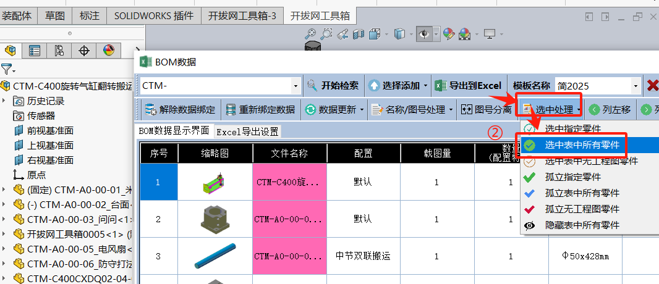Click the Display Style cube icon
659x284 pixels.
point(399,33)
